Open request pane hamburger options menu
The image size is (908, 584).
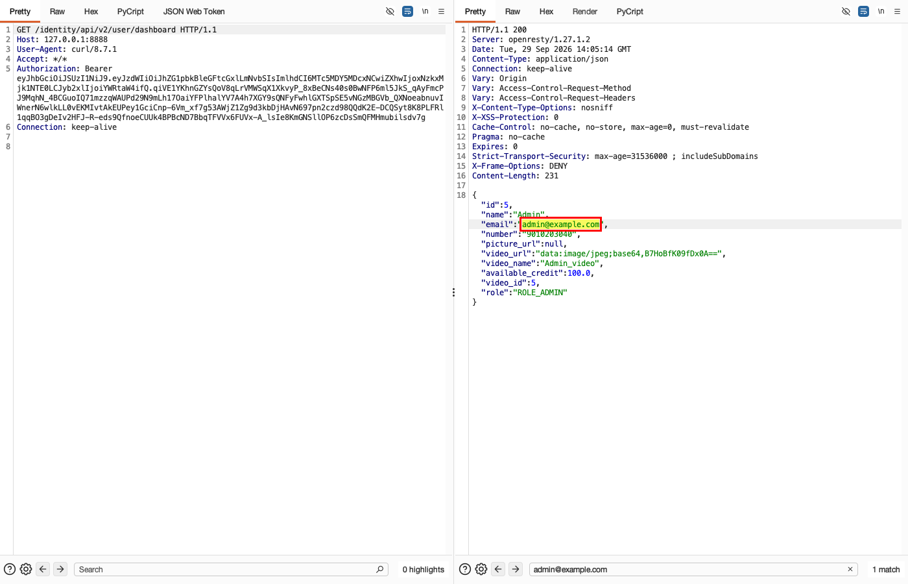[x=442, y=12]
